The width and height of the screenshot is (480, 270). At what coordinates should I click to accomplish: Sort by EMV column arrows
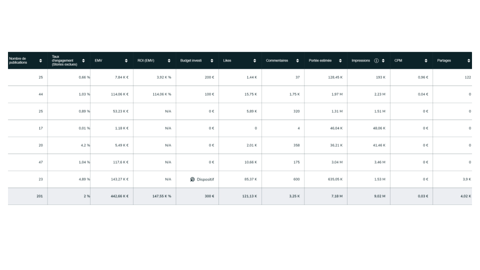click(126, 60)
